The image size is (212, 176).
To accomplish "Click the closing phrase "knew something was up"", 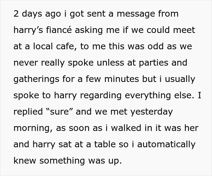I will tap(67, 161).
